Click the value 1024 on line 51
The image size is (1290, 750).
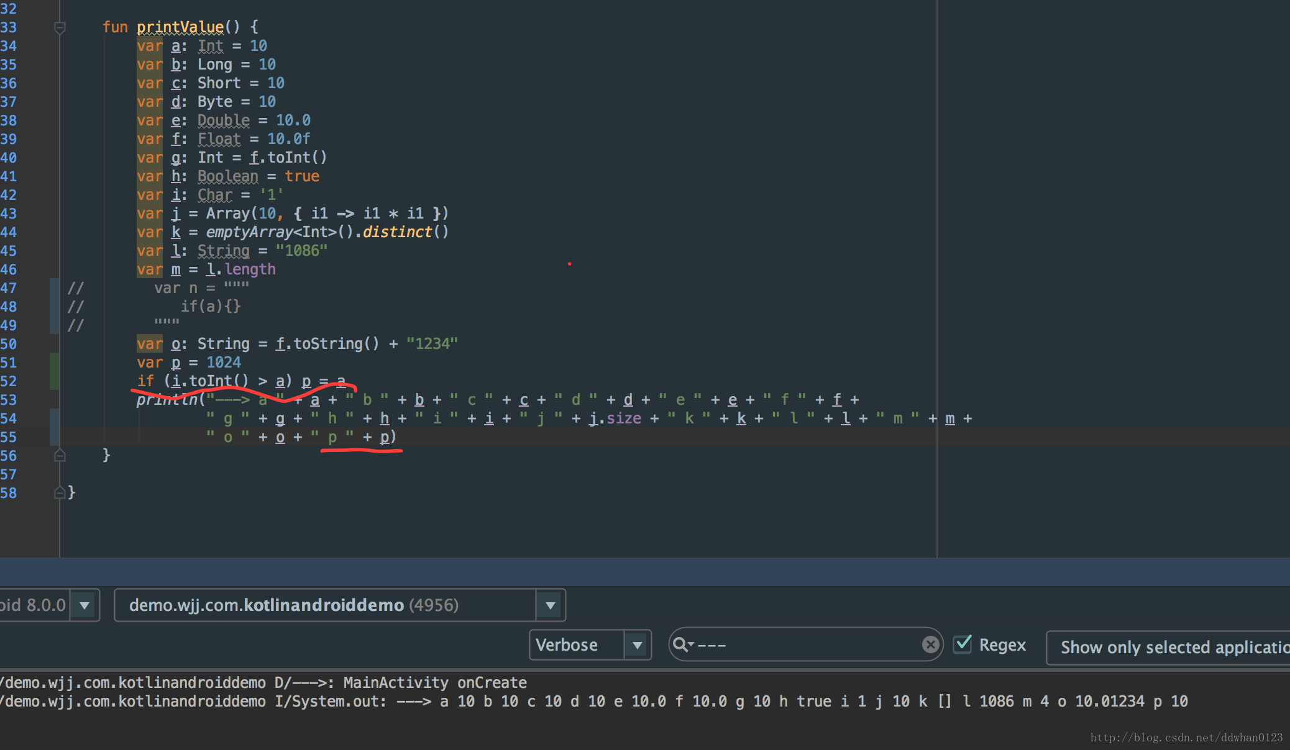coord(224,363)
